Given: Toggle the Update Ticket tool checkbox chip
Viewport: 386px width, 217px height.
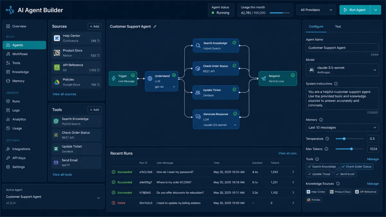Looking at the screenshot, I should click(x=319, y=174).
